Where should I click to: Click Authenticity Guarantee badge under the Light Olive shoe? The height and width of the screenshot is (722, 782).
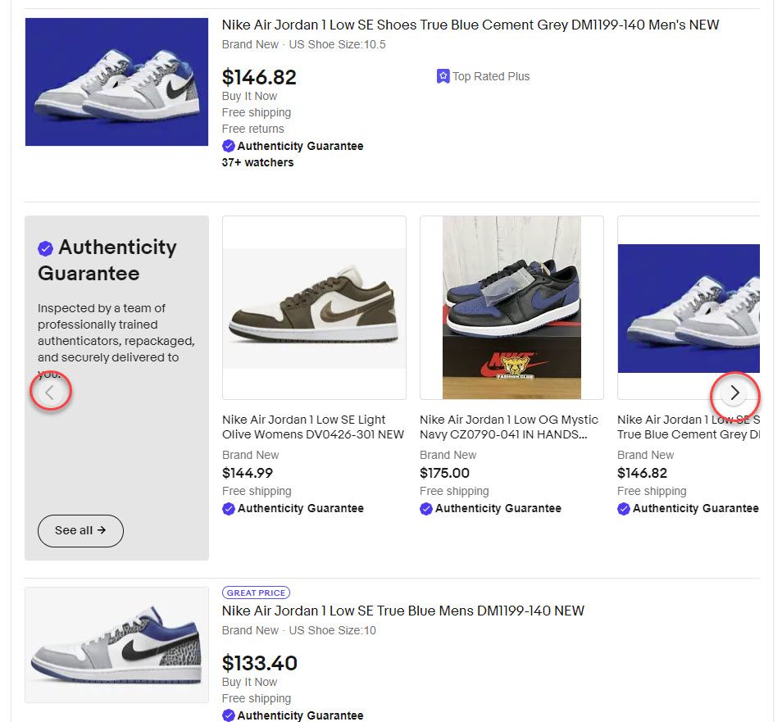[293, 508]
